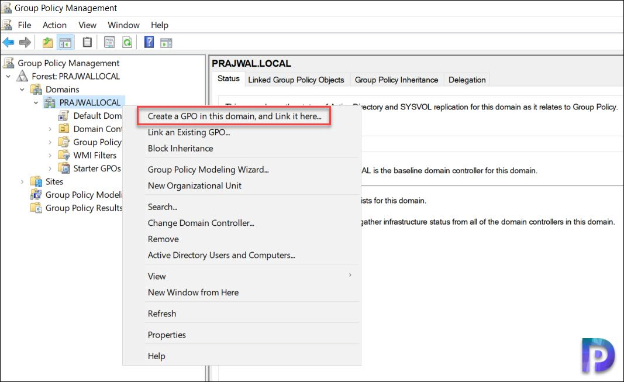The image size is (624, 382).
Task: Expand the Starter GPOs node
Action: coord(50,168)
